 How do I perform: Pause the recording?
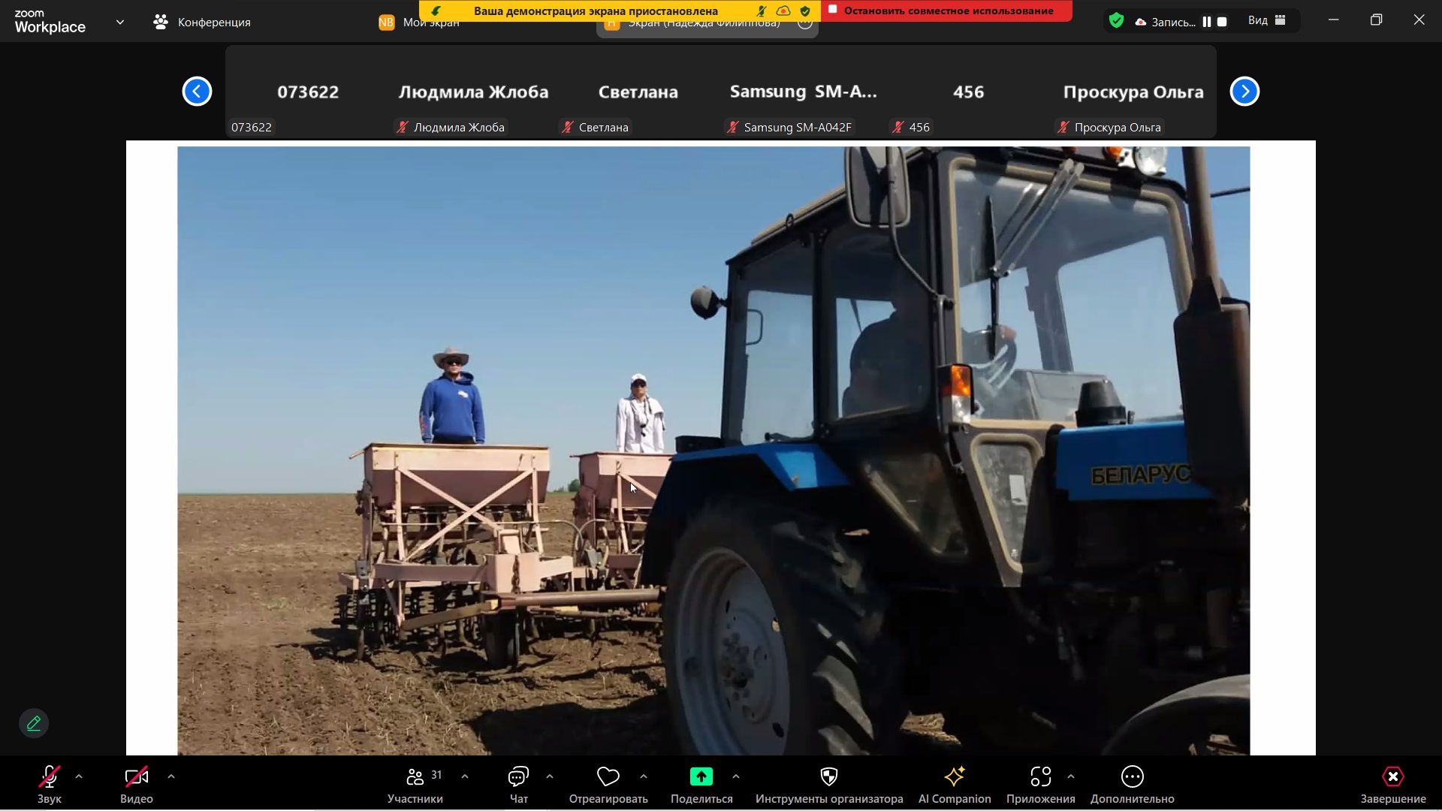(1206, 22)
